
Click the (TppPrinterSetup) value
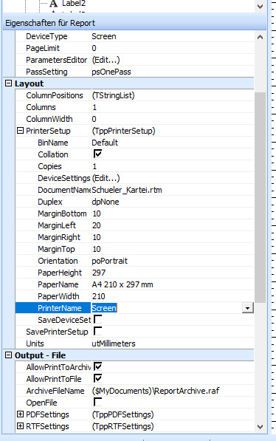click(x=123, y=131)
